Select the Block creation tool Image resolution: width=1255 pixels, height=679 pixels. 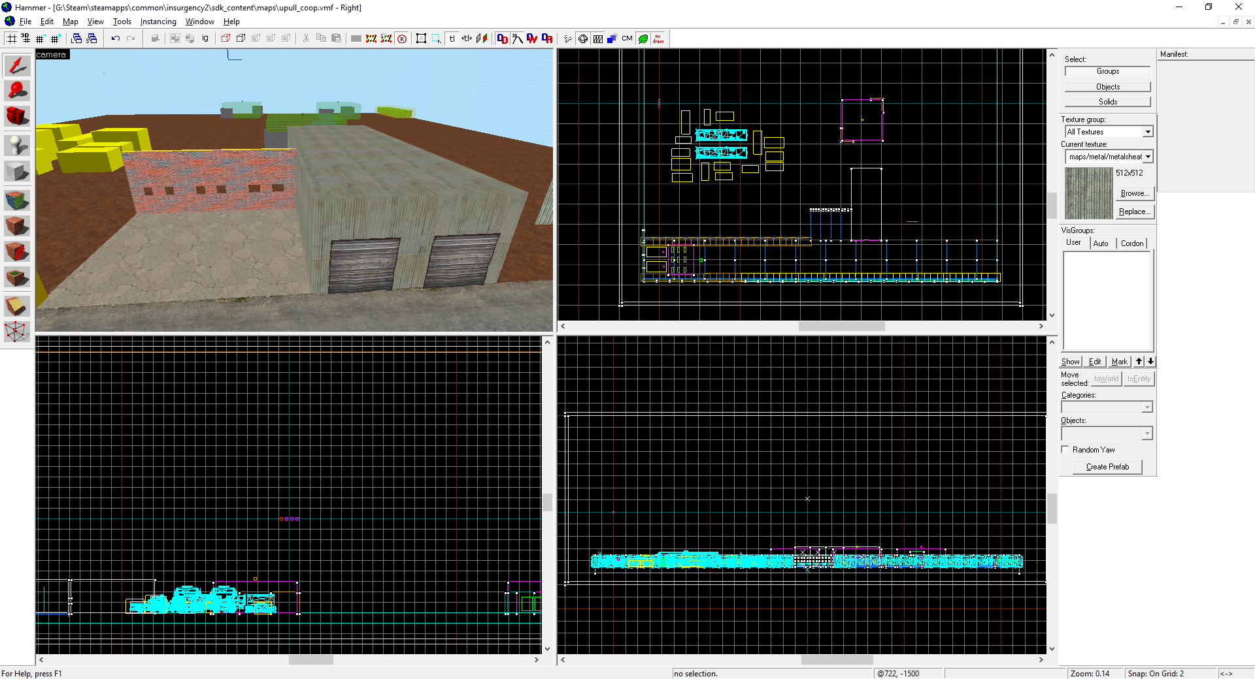coord(17,172)
